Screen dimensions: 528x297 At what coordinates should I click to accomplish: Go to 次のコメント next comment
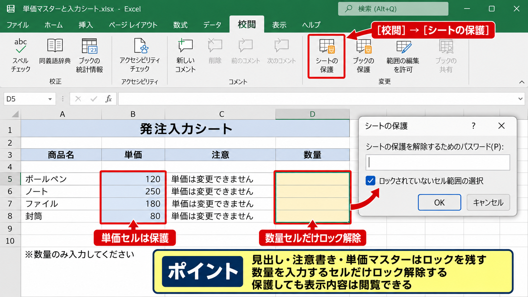pos(281,51)
